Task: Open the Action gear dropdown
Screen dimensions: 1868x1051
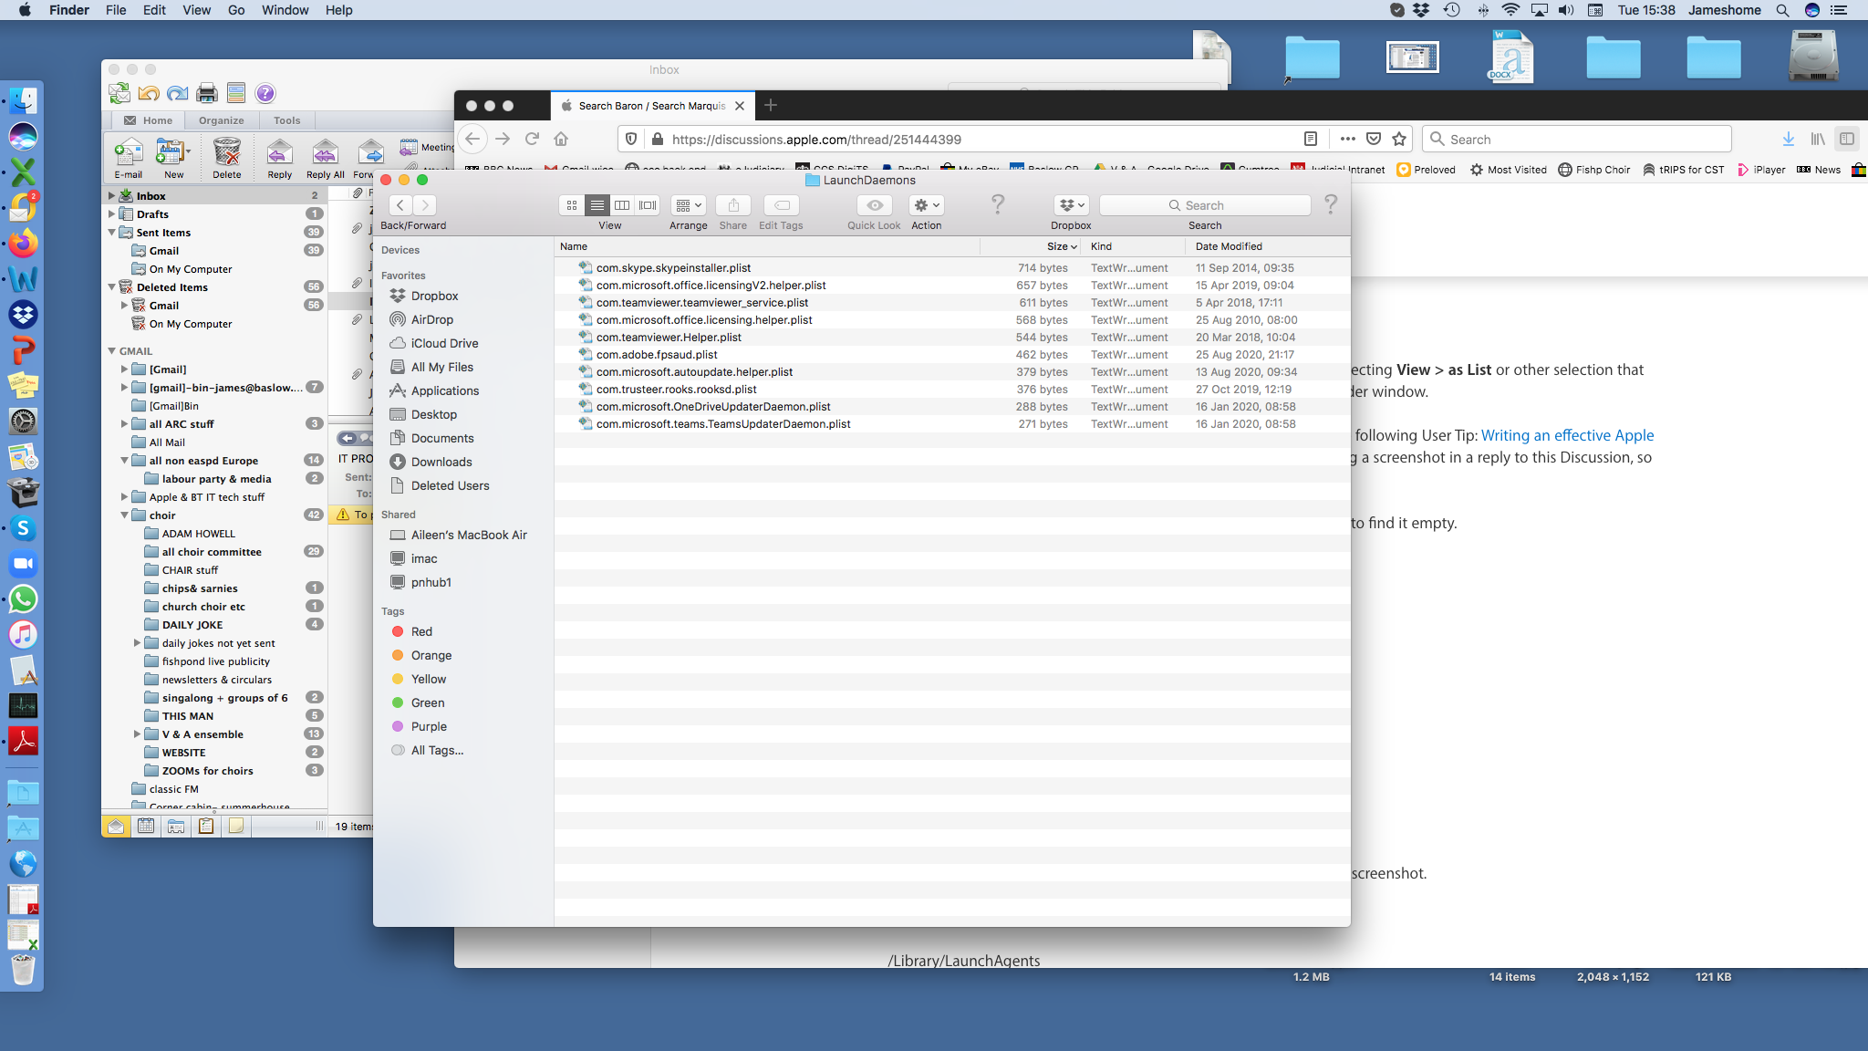Action: pyautogui.click(x=926, y=205)
